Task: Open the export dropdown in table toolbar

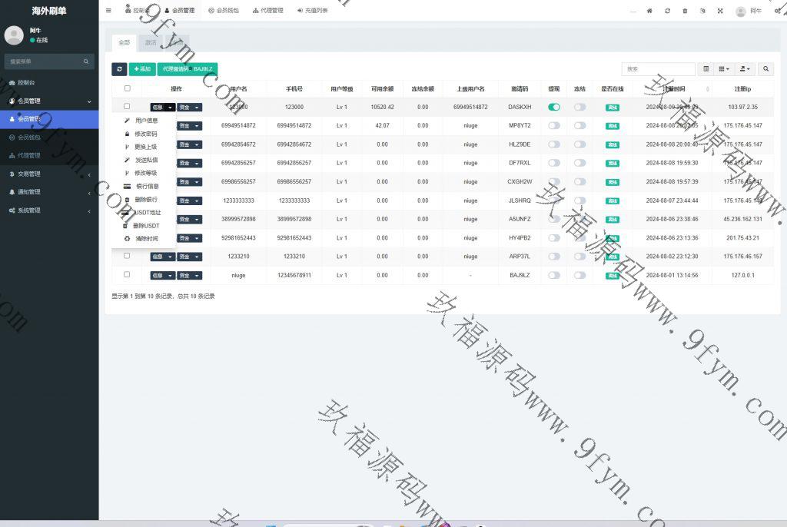Action: [745, 69]
